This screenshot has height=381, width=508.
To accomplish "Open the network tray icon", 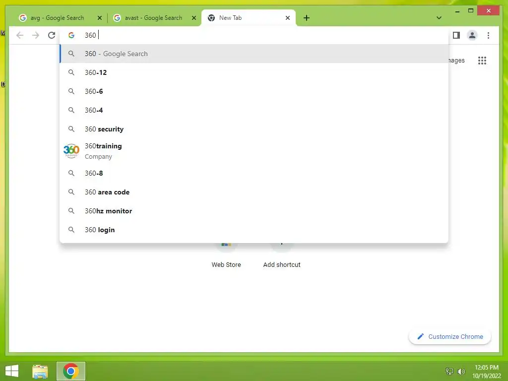I will click(449, 371).
